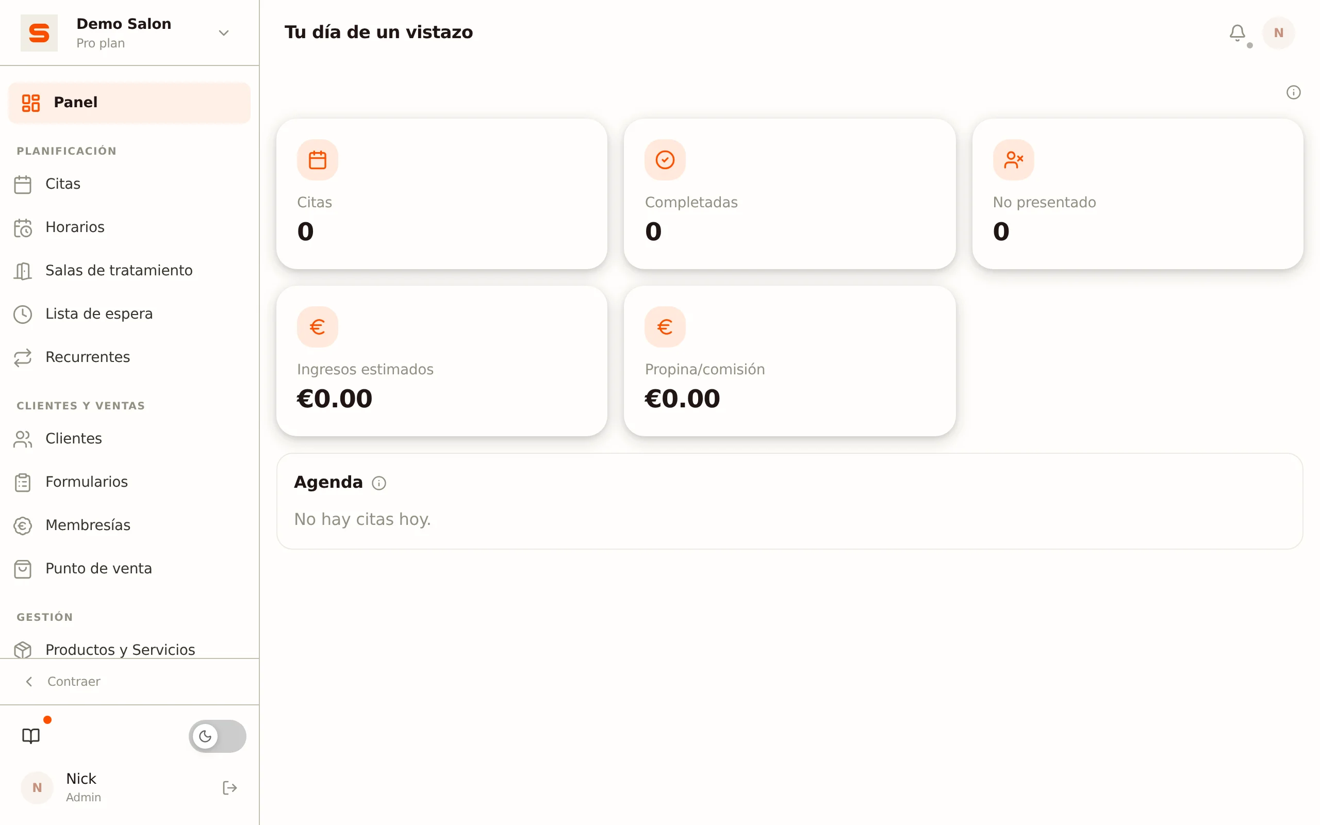Click the No presentado user icon
Viewport: 1320px width, 825px height.
tap(1013, 160)
